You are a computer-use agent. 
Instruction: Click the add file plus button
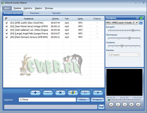tap(35, 93)
